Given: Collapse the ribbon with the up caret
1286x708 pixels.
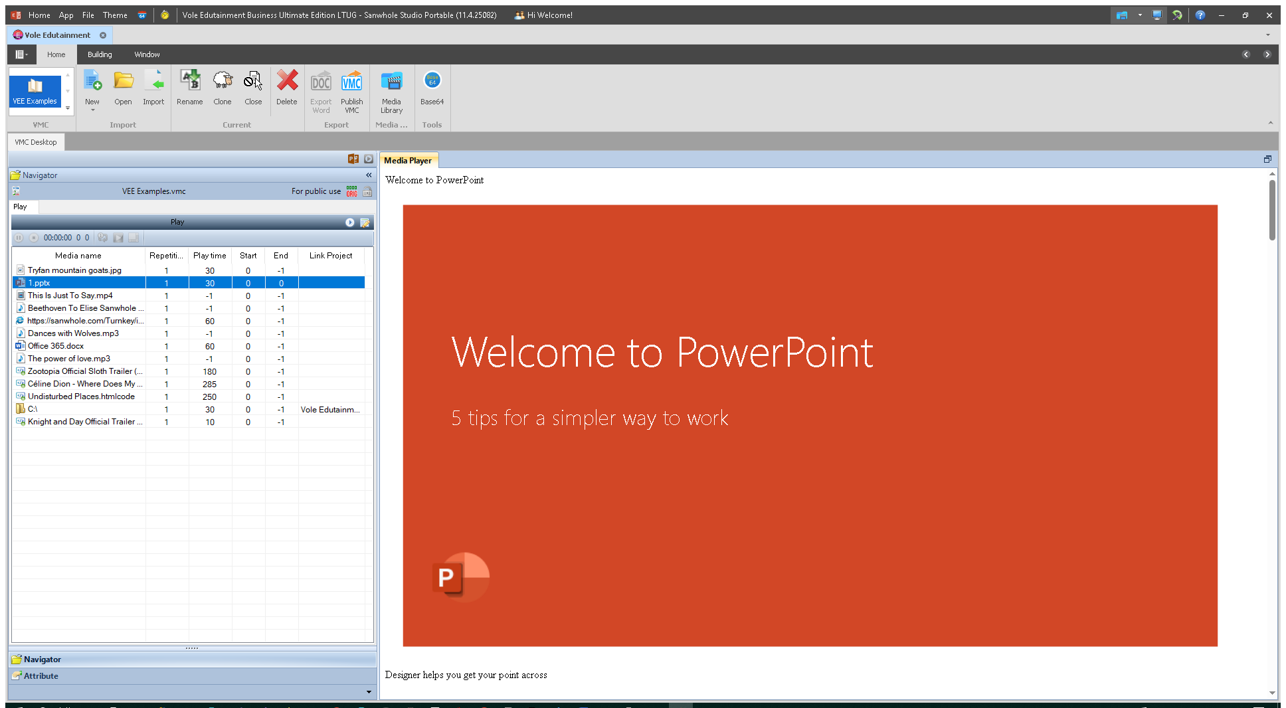Looking at the screenshot, I should pyautogui.click(x=1271, y=123).
